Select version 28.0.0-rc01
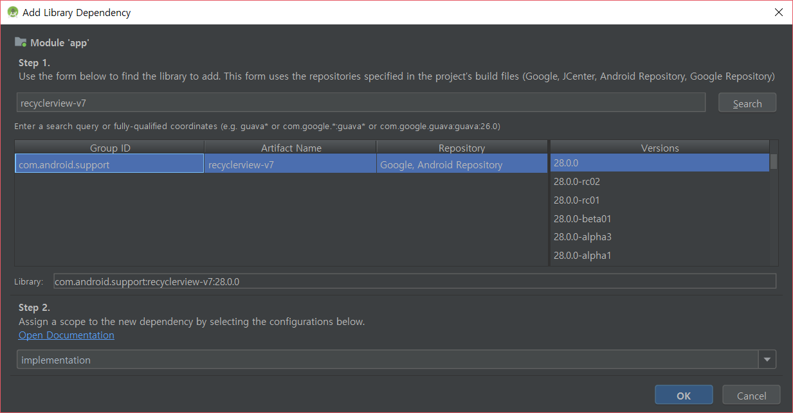The height and width of the screenshot is (413, 793). coord(660,200)
